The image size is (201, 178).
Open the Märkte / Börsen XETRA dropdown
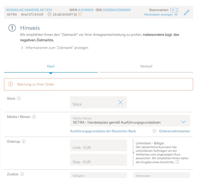[130, 120]
